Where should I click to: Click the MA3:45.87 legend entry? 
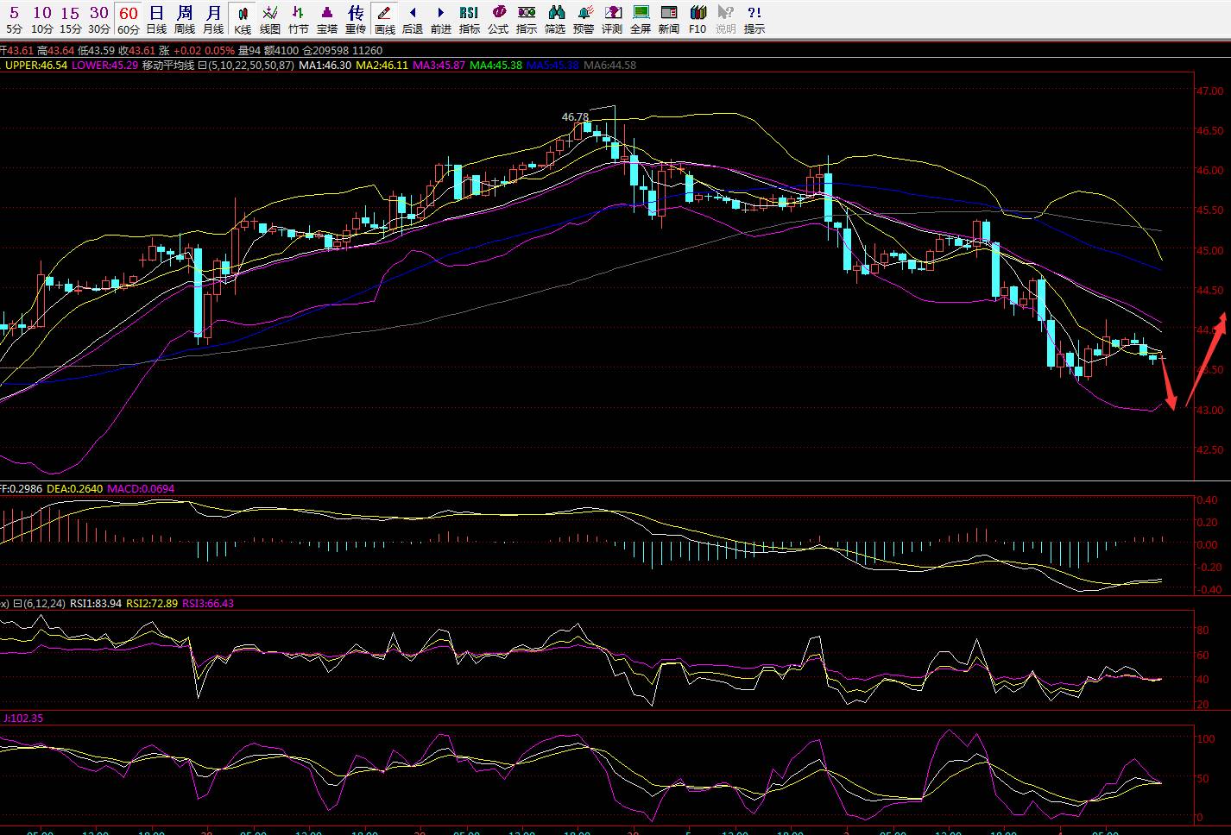click(x=439, y=65)
